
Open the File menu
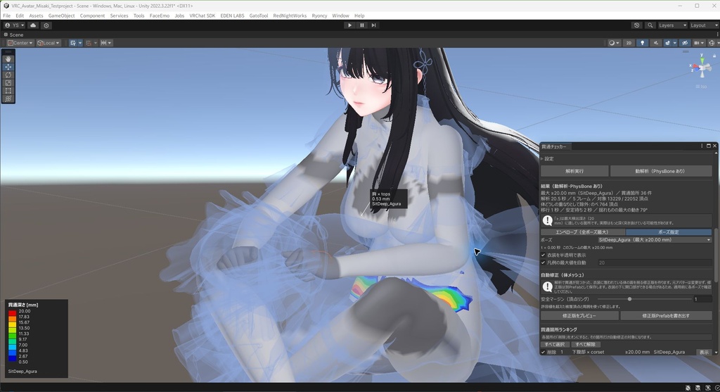[x=6, y=15]
